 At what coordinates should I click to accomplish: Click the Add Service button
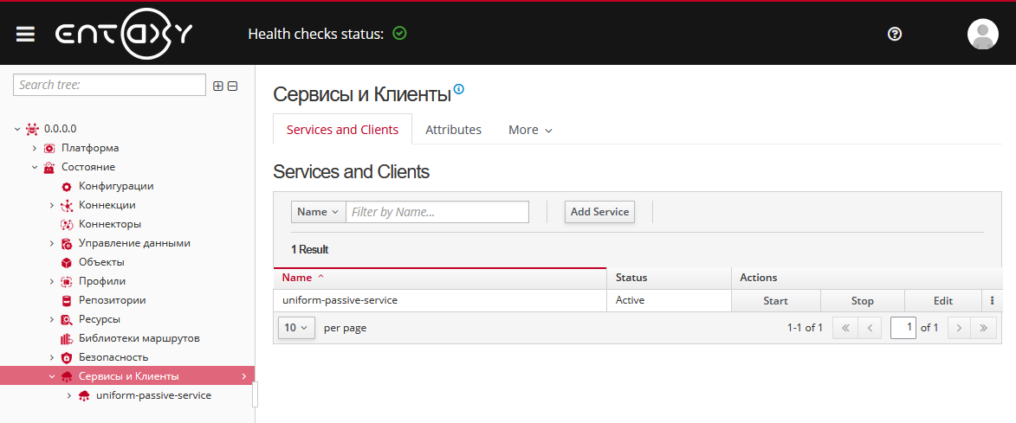[x=599, y=212]
